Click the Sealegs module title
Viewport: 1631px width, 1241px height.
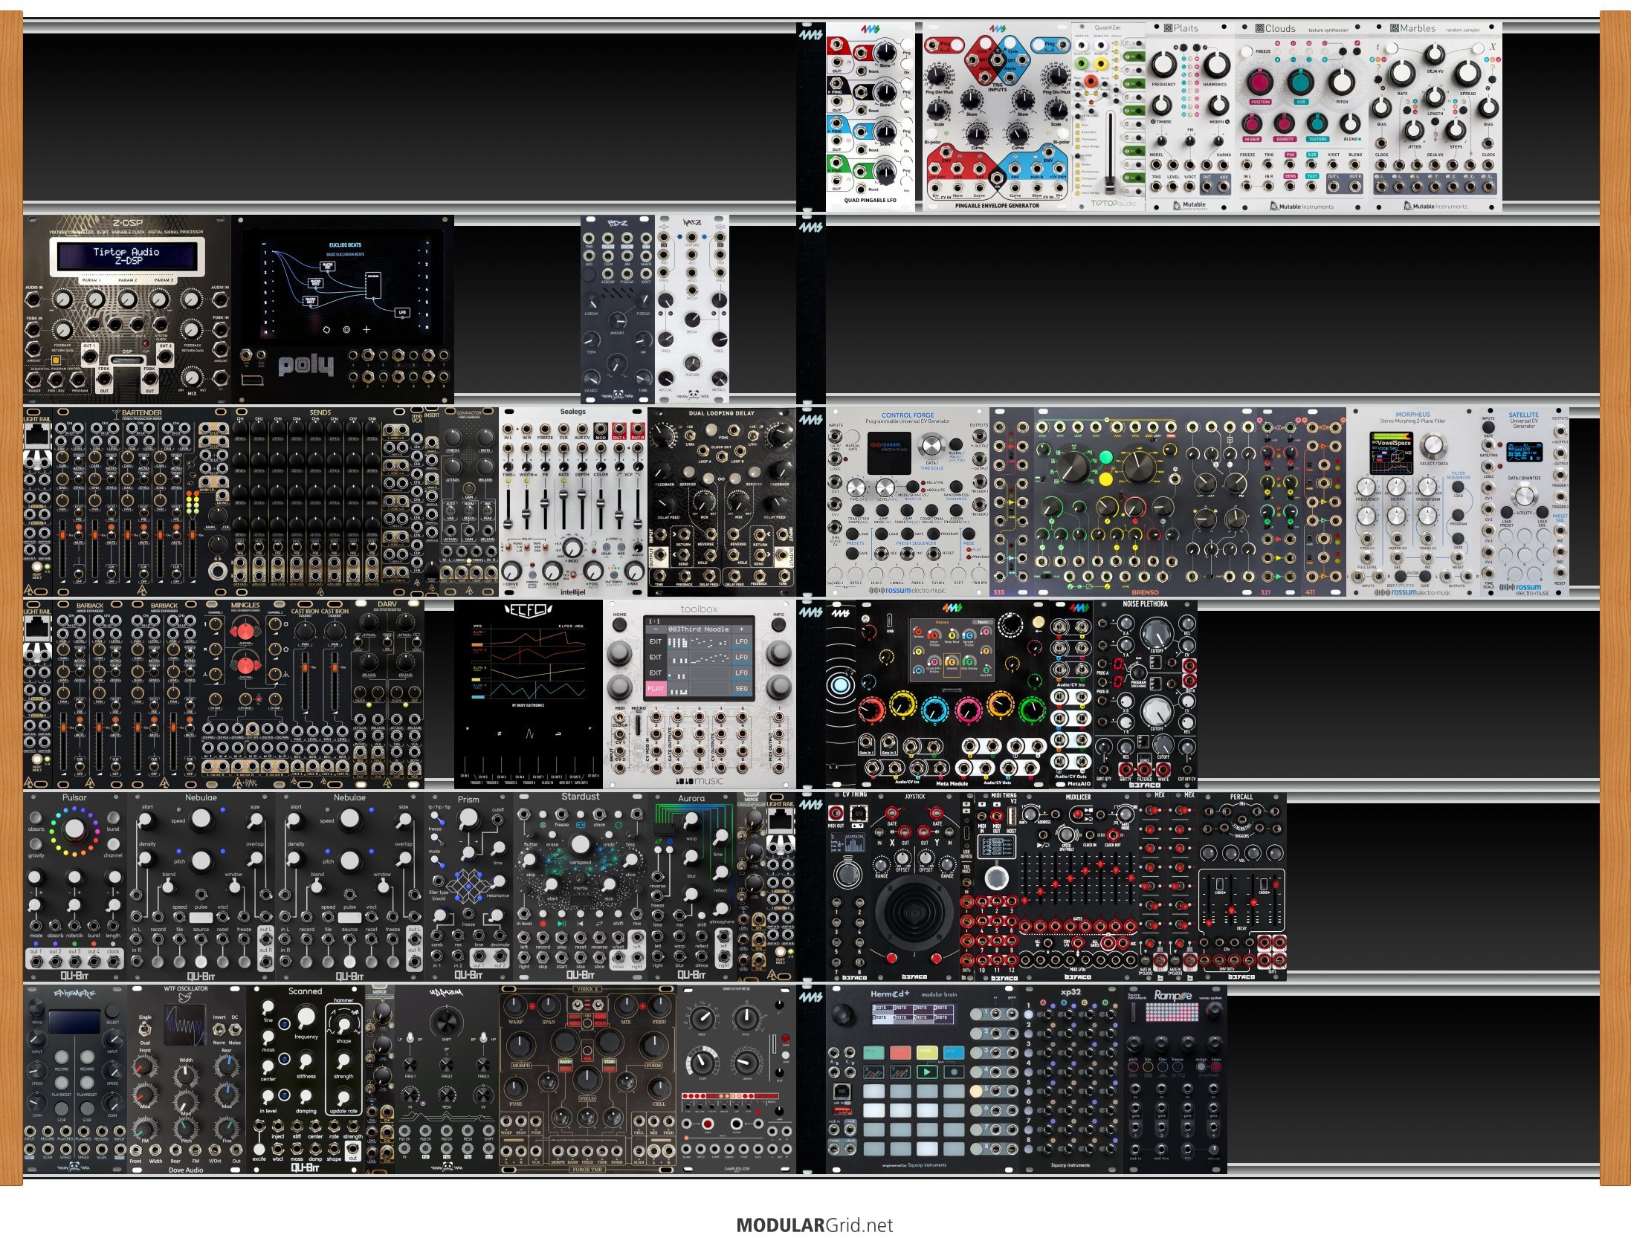[572, 411]
